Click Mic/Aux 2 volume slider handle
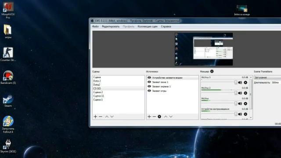The width and height of the screenshot is (281, 158). [236, 93]
